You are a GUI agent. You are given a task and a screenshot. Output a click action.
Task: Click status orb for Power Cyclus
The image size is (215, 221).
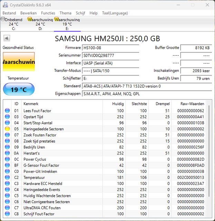pos(7,159)
